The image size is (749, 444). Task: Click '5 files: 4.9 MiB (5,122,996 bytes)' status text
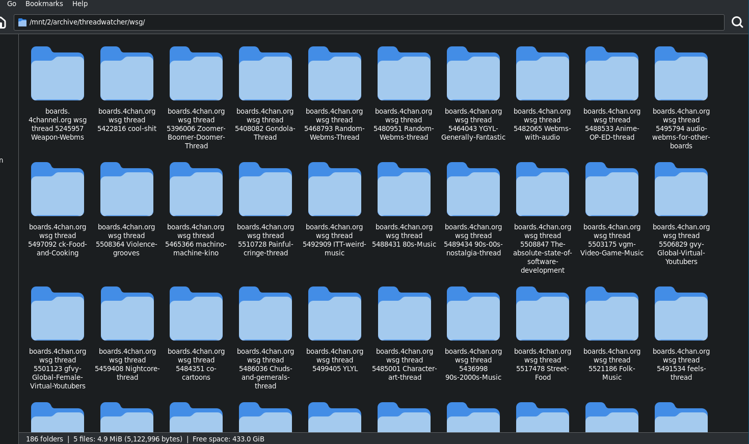point(128,439)
